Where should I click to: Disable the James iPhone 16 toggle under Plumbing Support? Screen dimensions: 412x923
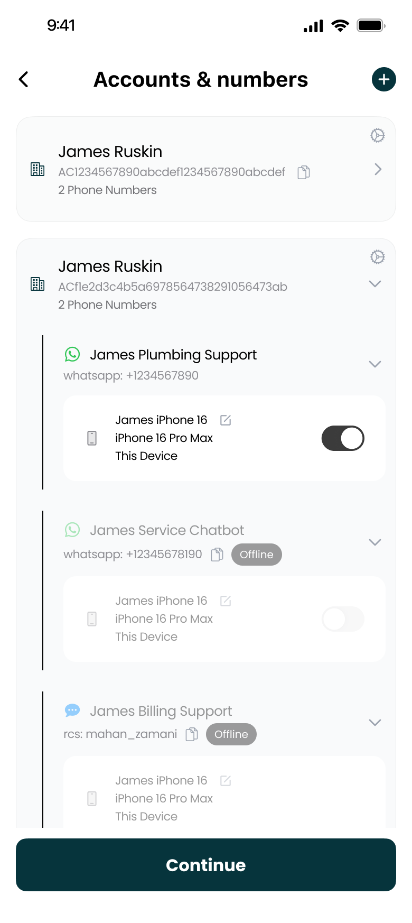click(x=343, y=438)
